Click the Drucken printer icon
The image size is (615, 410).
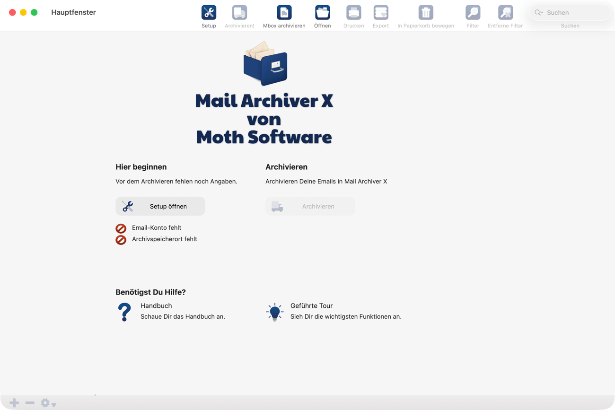pyautogui.click(x=354, y=12)
